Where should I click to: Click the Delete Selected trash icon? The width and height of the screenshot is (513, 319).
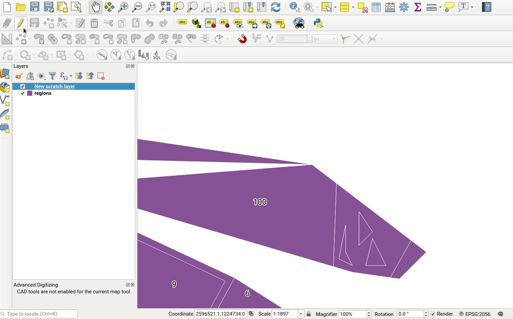[x=94, y=23]
